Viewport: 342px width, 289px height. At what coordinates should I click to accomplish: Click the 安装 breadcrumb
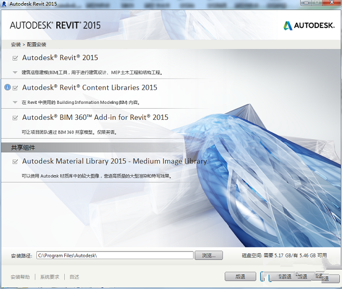(16, 45)
